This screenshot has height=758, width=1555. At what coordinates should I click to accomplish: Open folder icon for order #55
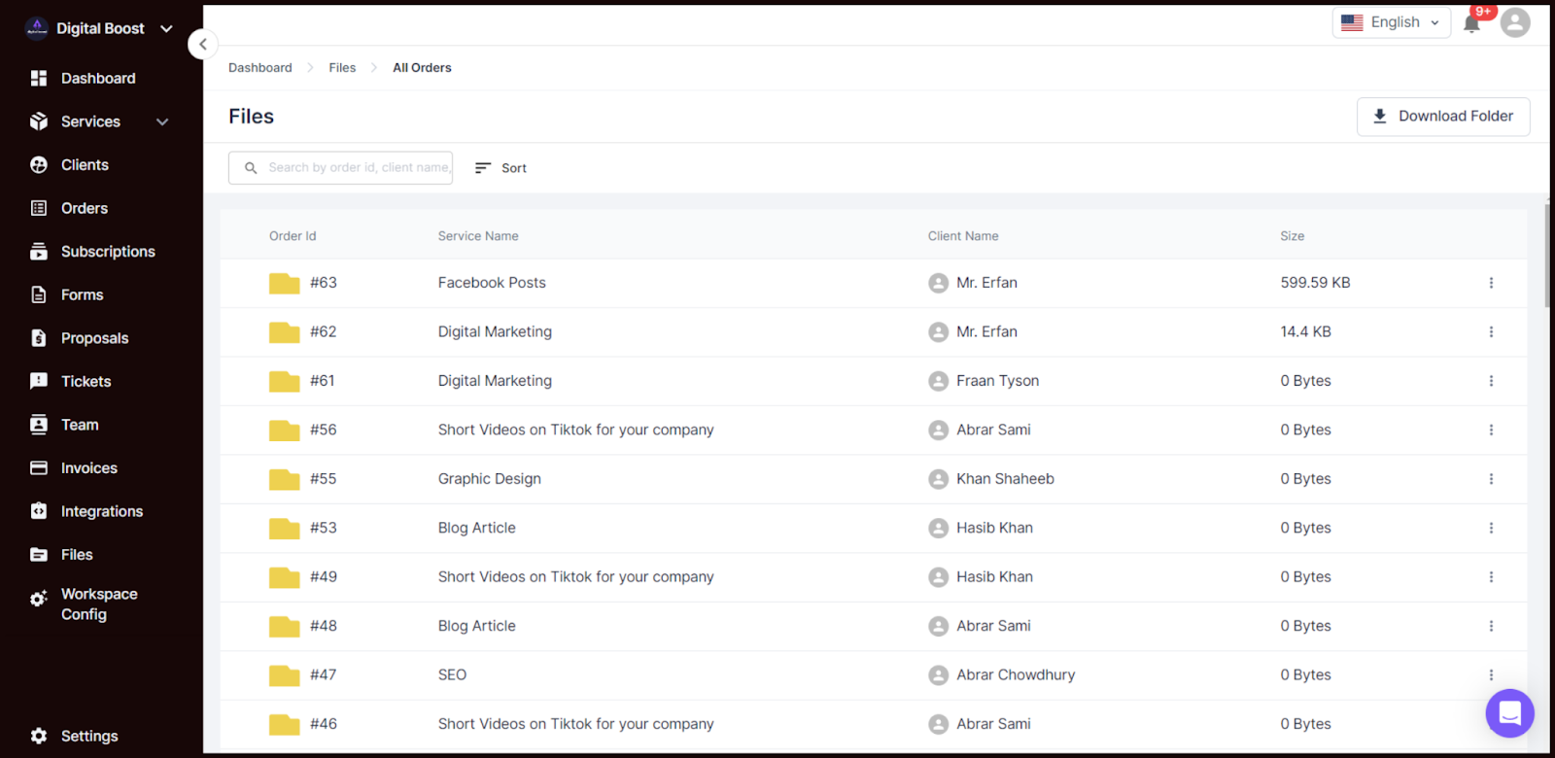click(284, 479)
